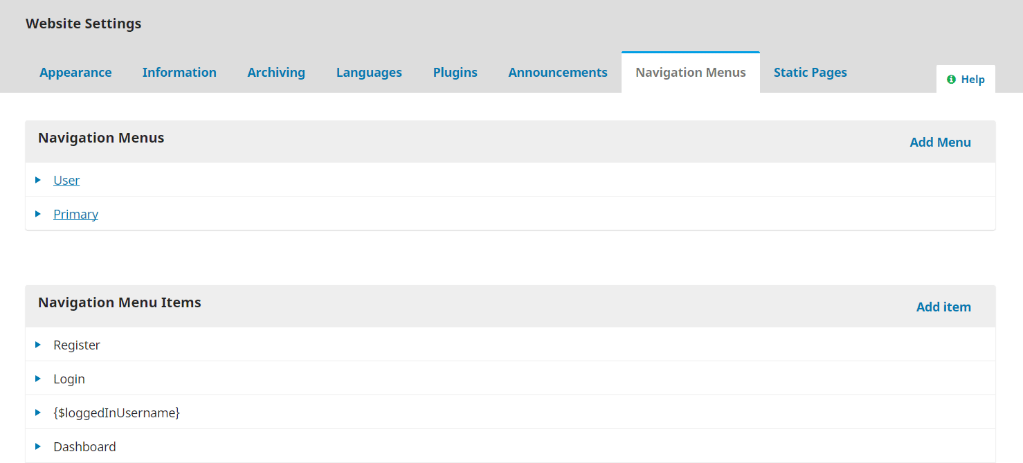Switch to the Announcements tab

click(558, 73)
